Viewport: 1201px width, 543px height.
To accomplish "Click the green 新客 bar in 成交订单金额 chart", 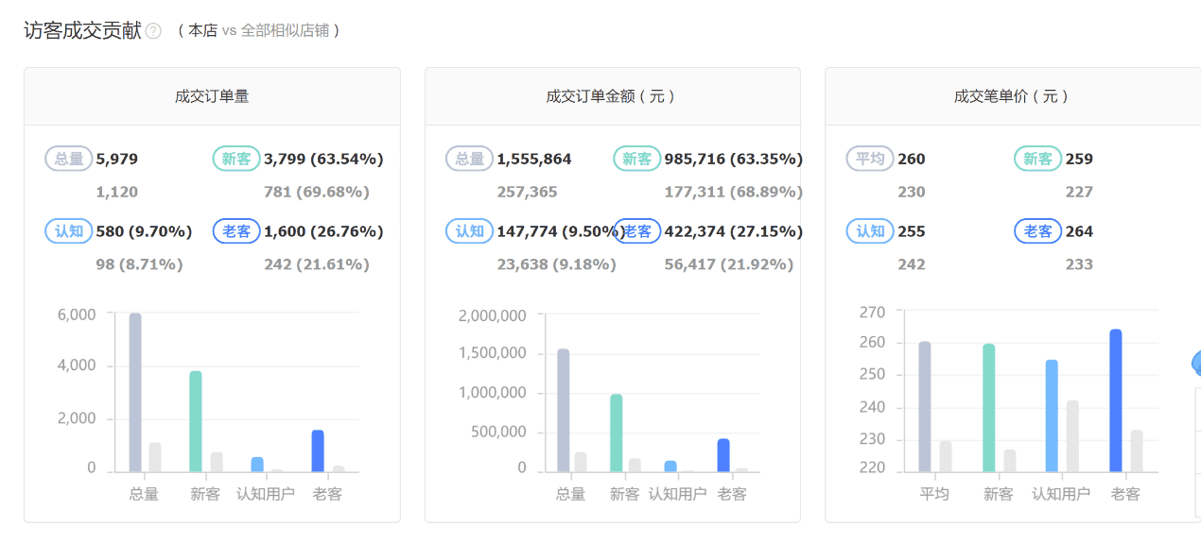I will (x=617, y=433).
